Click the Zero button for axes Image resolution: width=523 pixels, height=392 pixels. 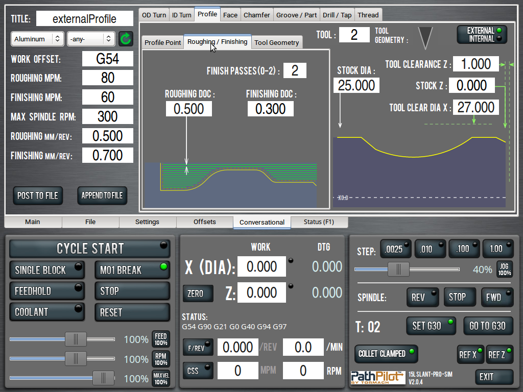(198, 293)
